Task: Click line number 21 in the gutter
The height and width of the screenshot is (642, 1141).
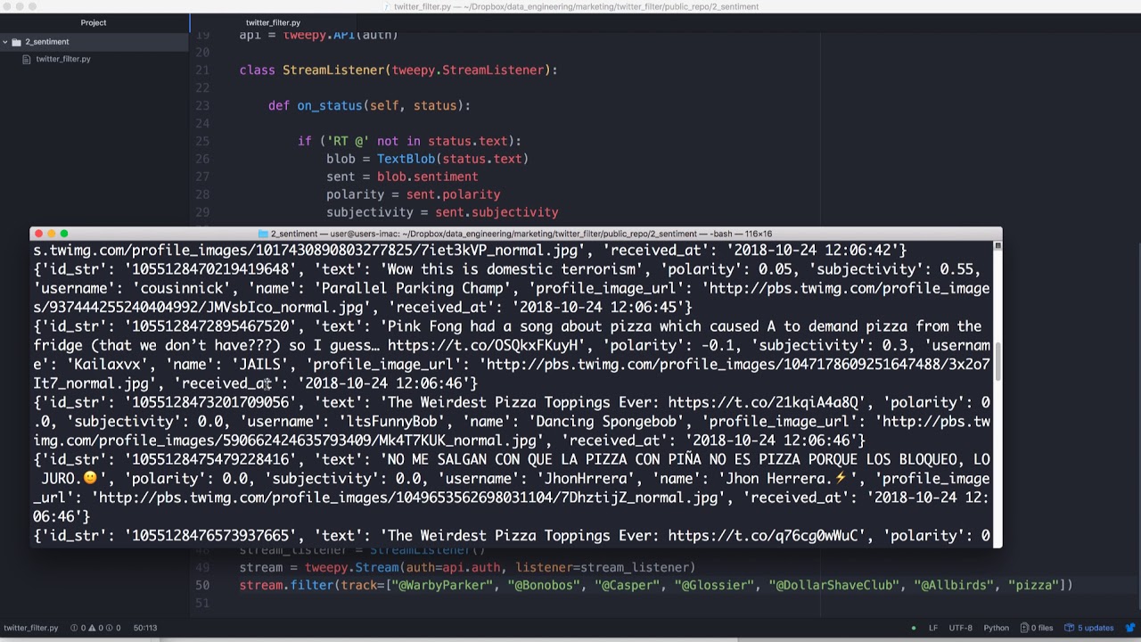Action: (202, 70)
